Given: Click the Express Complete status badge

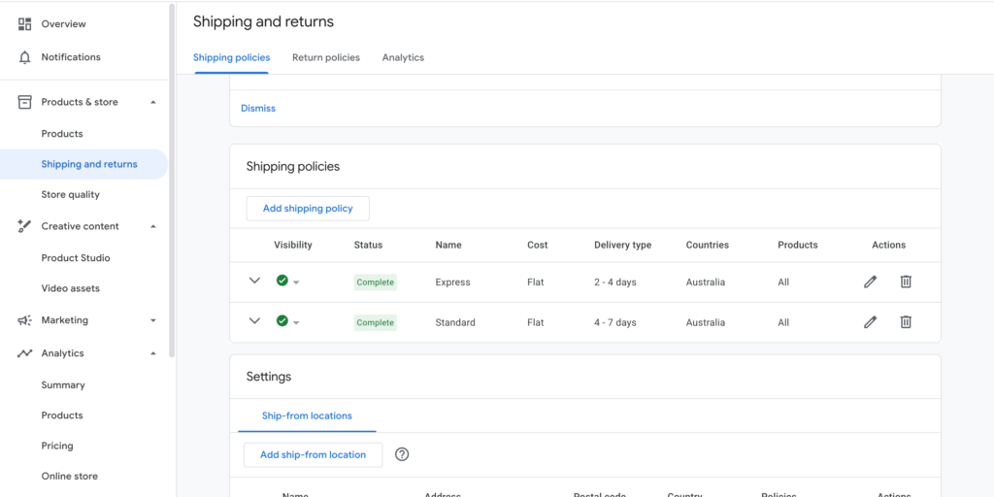Looking at the screenshot, I should point(376,282).
